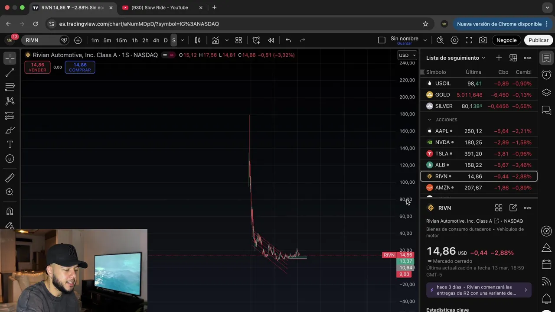Image resolution: width=555 pixels, height=312 pixels.
Task: Select the 4h timeframe
Action: pos(156,40)
